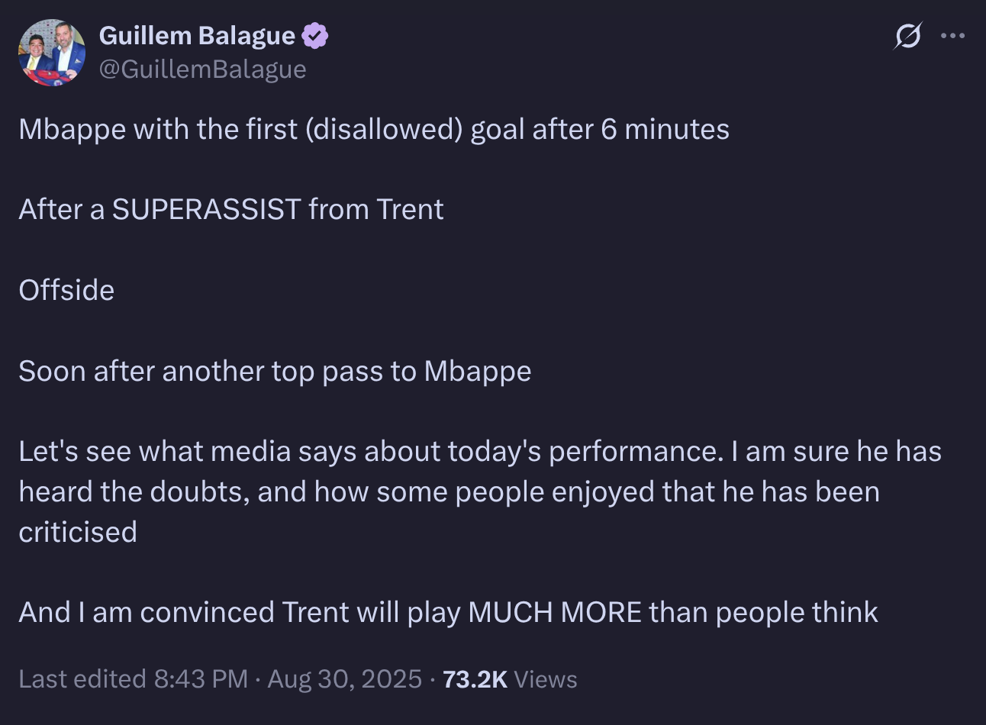
Task: Open the Grok explain post icon
Action: pos(908,35)
